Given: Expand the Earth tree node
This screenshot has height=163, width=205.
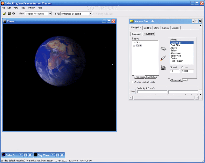Looking at the screenshot, I should click(x=134, y=46).
